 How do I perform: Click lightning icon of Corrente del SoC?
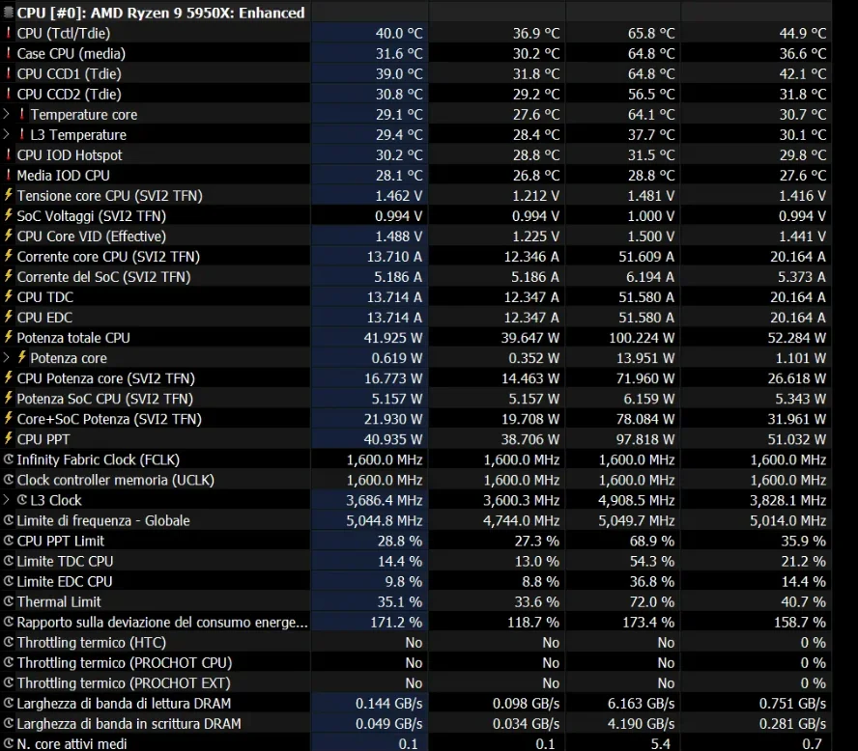point(8,276)
